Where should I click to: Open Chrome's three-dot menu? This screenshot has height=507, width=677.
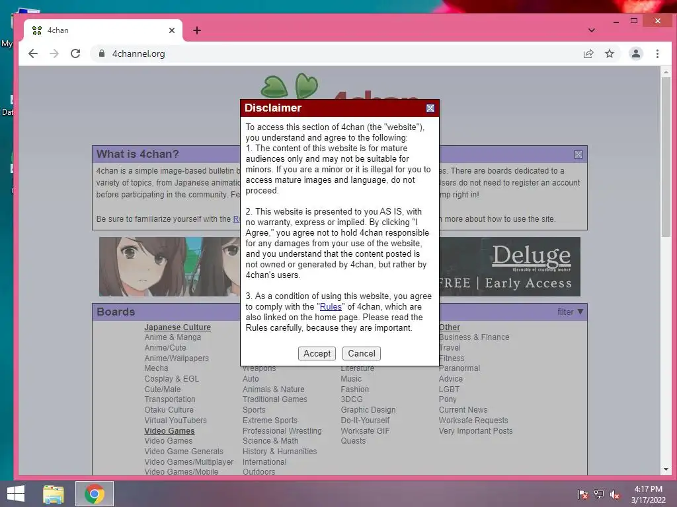(x=657, y=53)
